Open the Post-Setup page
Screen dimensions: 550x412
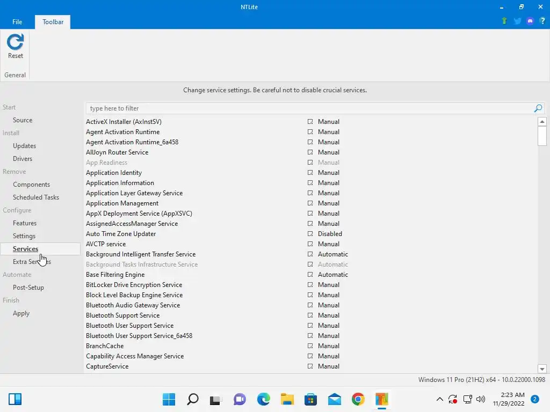(28, 288)
